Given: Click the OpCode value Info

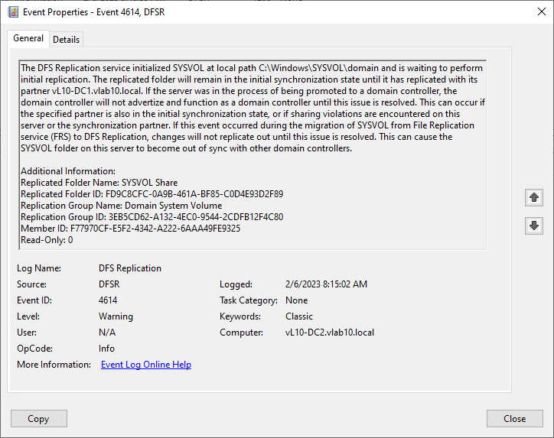Looking at the screenshot, I should (x=107, y=349).
